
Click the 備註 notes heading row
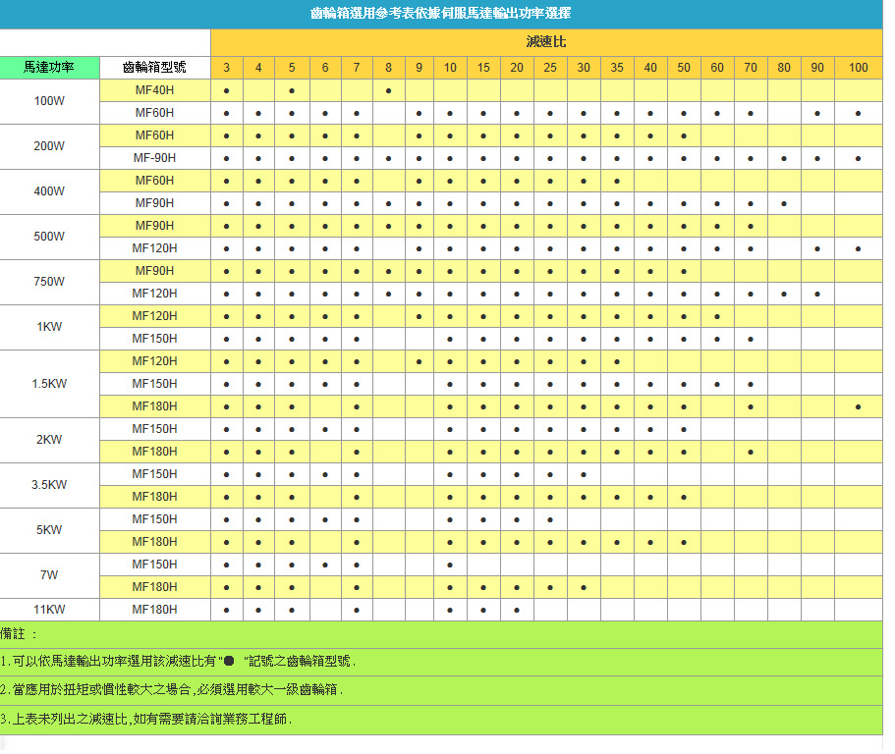(x=441, y=634)
